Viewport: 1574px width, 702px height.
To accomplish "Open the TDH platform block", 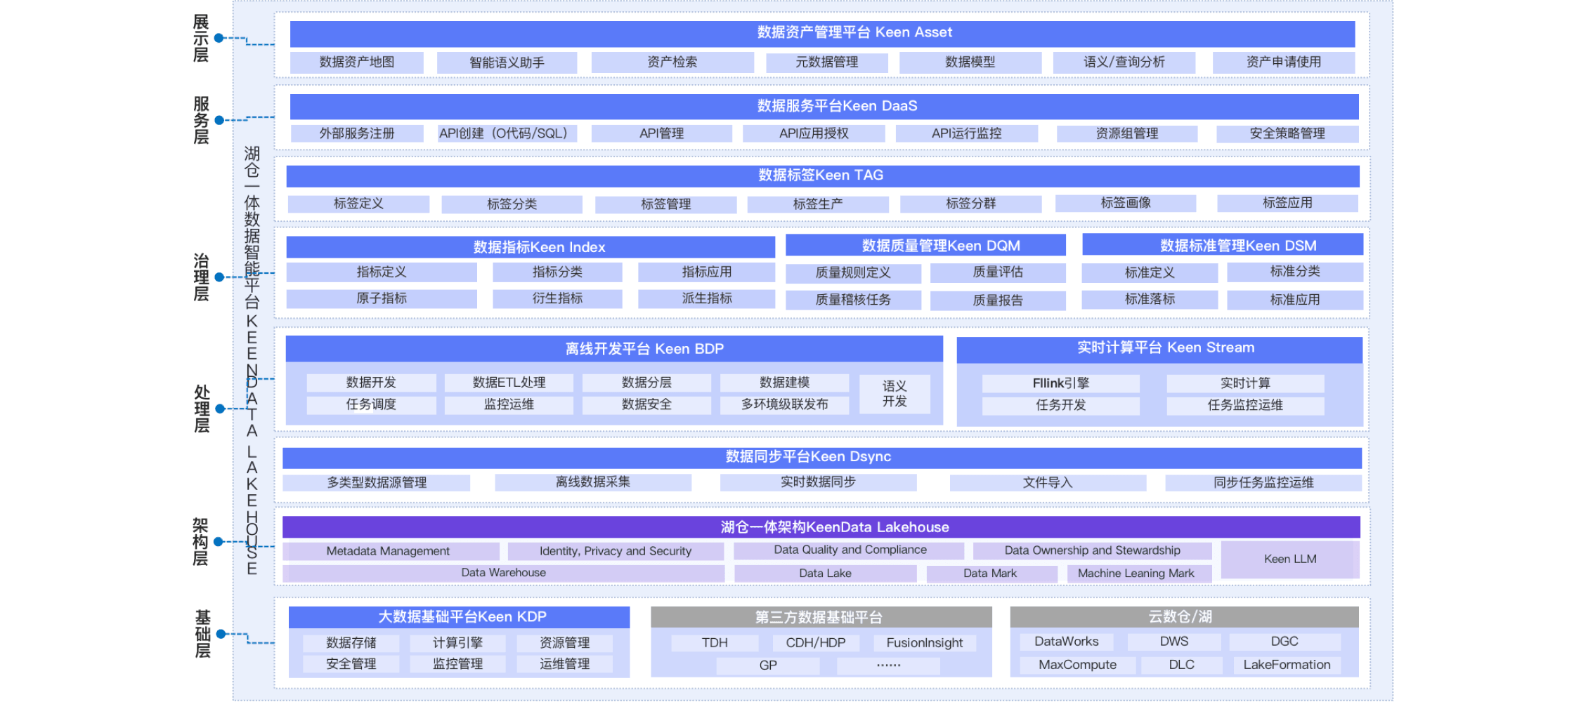I will click(714, 642).
